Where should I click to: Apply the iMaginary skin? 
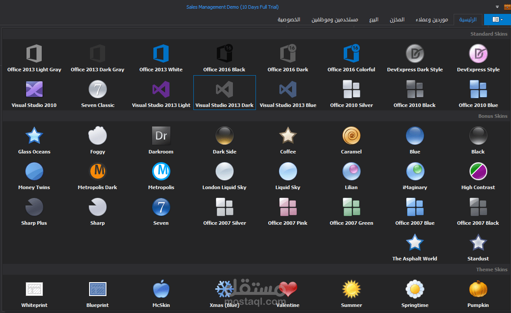[x=415, y=176]
